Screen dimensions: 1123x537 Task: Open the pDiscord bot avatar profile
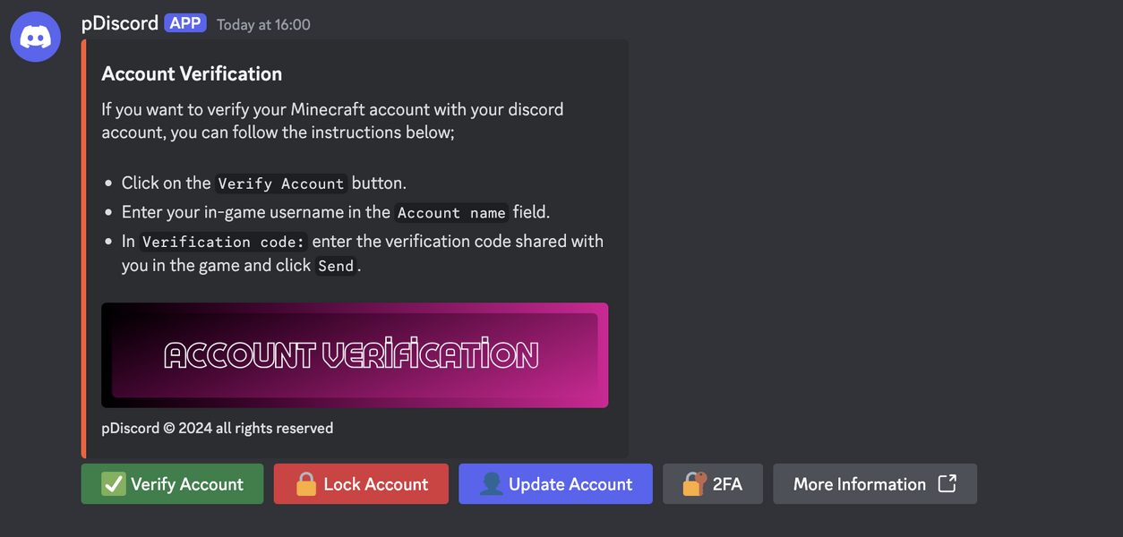36,37
